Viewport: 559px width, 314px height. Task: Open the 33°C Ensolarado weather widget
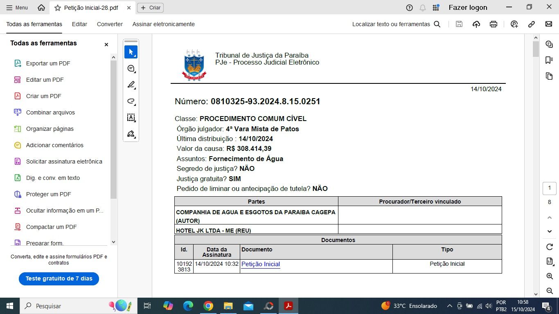click(409, 306)
